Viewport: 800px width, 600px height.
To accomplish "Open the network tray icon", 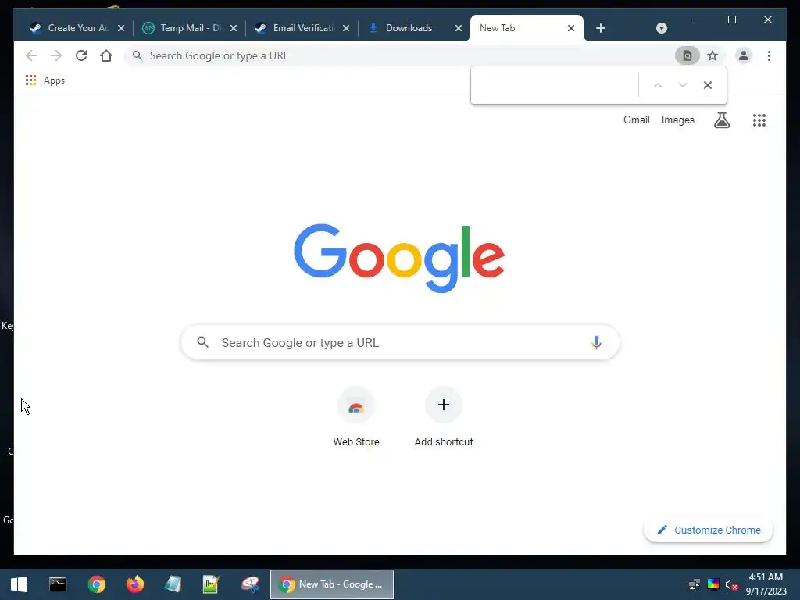I will point(695,584).
